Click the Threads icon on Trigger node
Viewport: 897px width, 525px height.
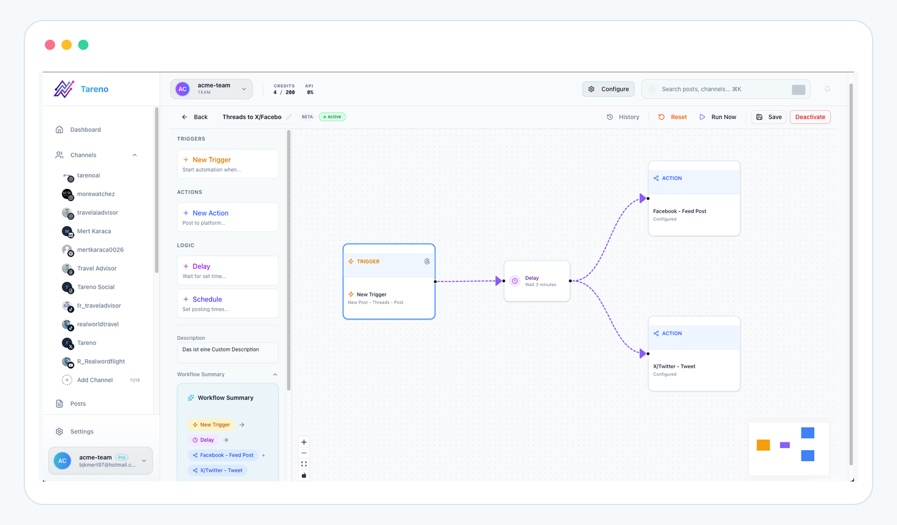(x=427, y=261)
